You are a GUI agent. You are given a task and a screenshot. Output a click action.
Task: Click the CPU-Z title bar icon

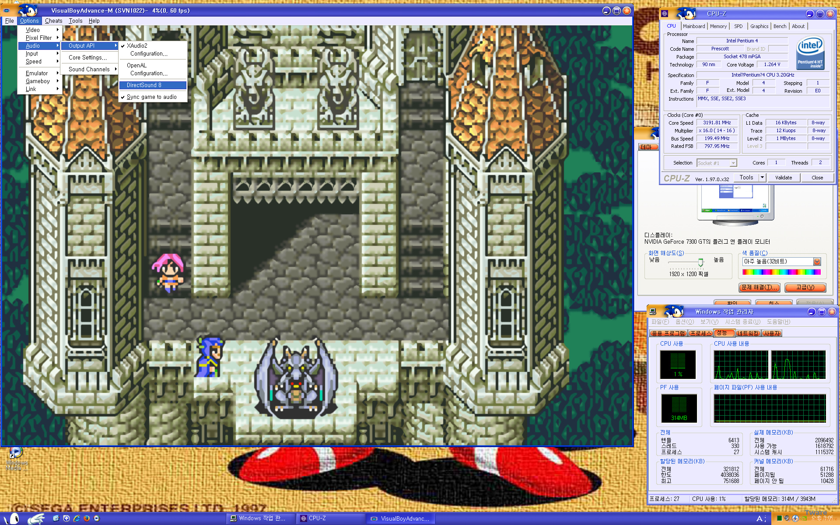[665, 14]
